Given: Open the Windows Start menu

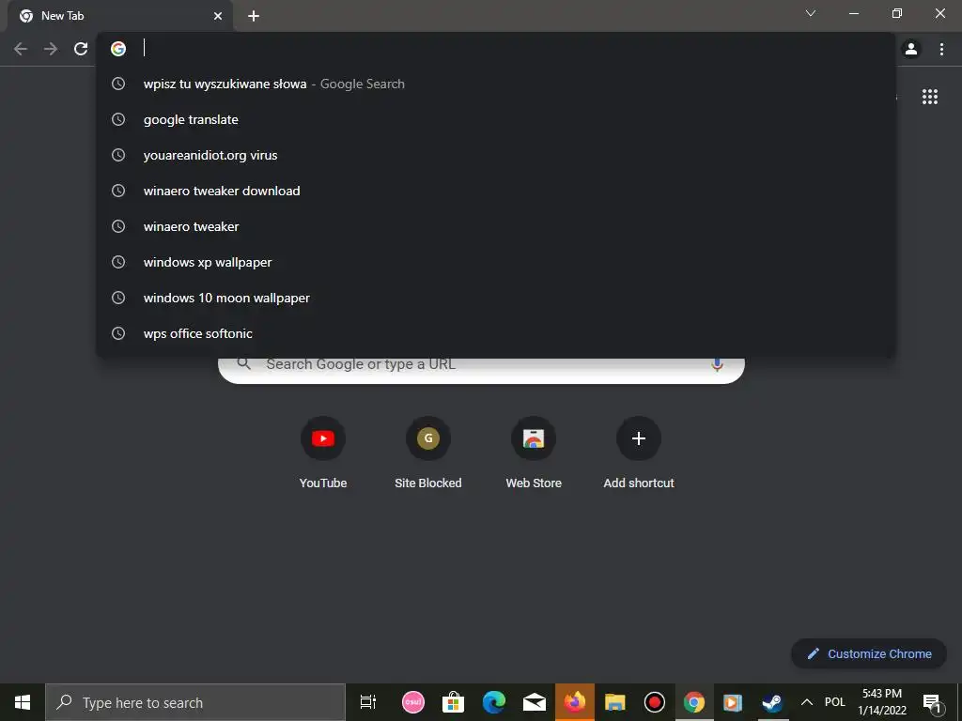Looking at the screenshot, I should coord(23,702).
